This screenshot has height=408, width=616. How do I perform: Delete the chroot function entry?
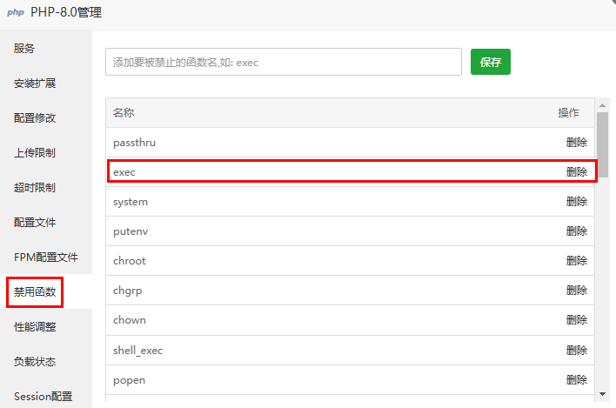(x=576, y=261)
